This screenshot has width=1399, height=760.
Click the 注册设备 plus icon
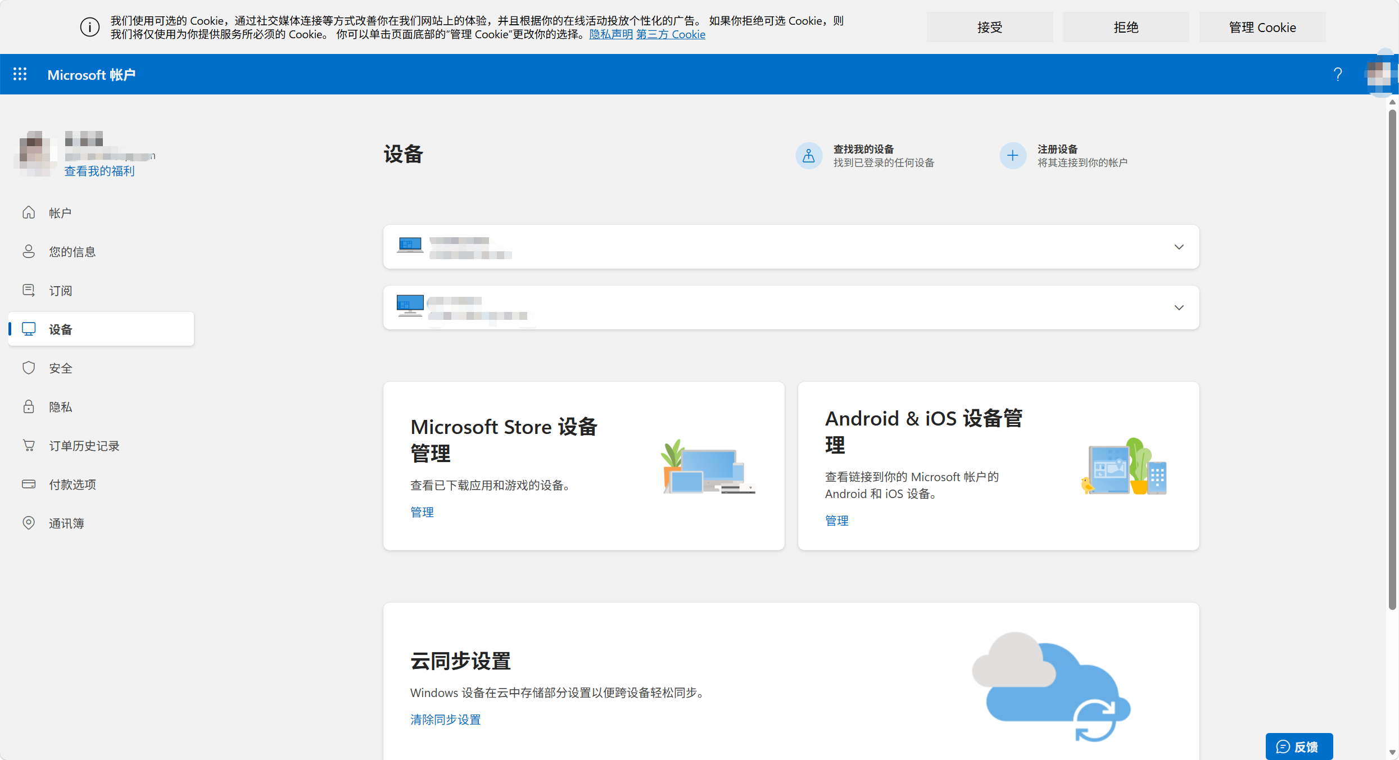[1013, 156]
